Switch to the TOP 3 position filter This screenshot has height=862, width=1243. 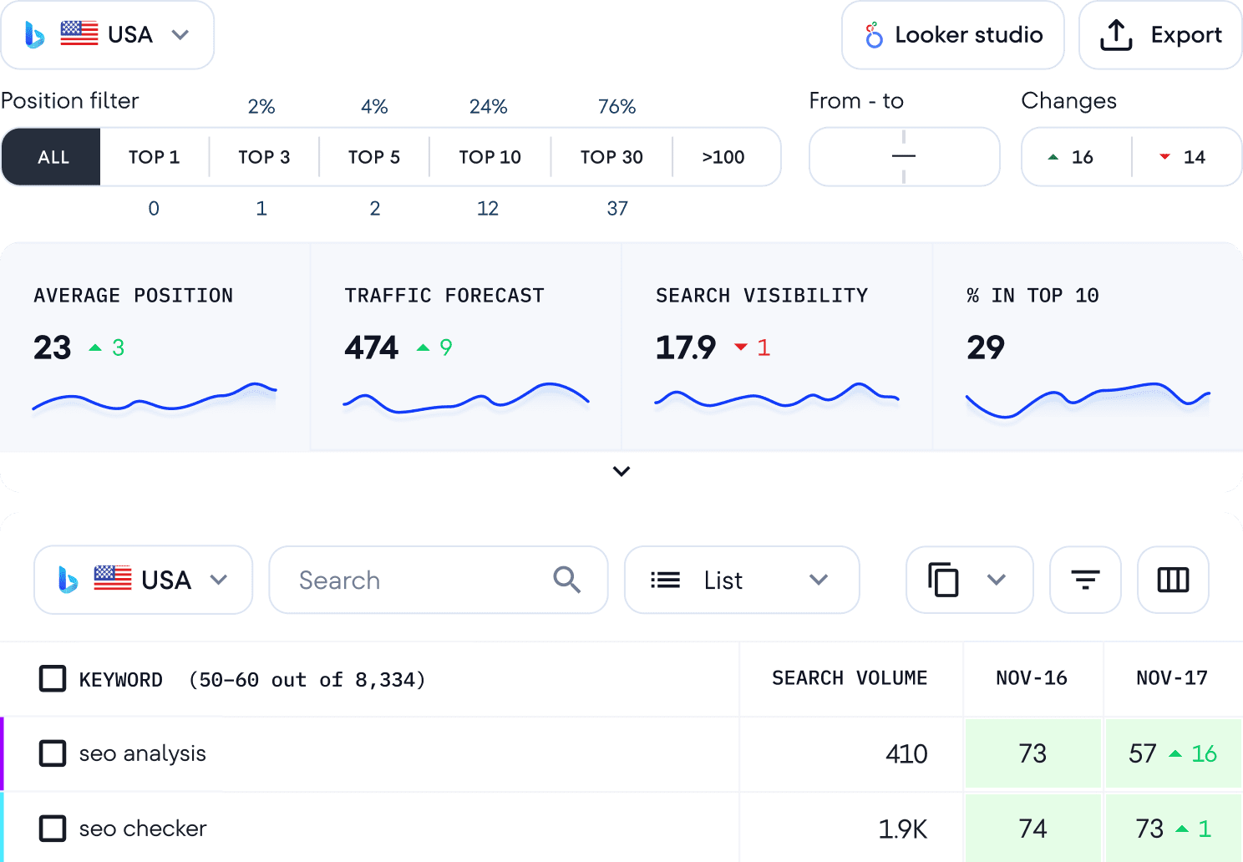coord(264,157)
